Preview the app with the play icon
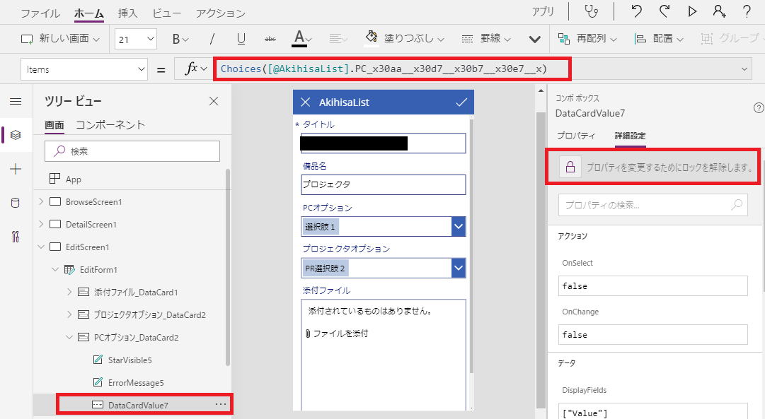 pyautogui.click(x=691, y=11)
